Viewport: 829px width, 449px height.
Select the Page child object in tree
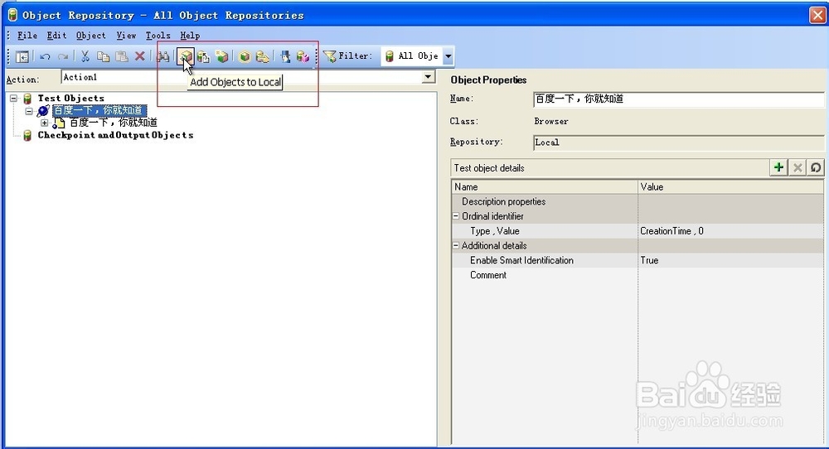pyautogui.click(x=113, y=123)
